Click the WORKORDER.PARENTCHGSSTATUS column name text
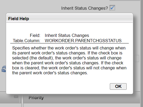Viewport: 143px width, 107px height. [x=83, y=41]
